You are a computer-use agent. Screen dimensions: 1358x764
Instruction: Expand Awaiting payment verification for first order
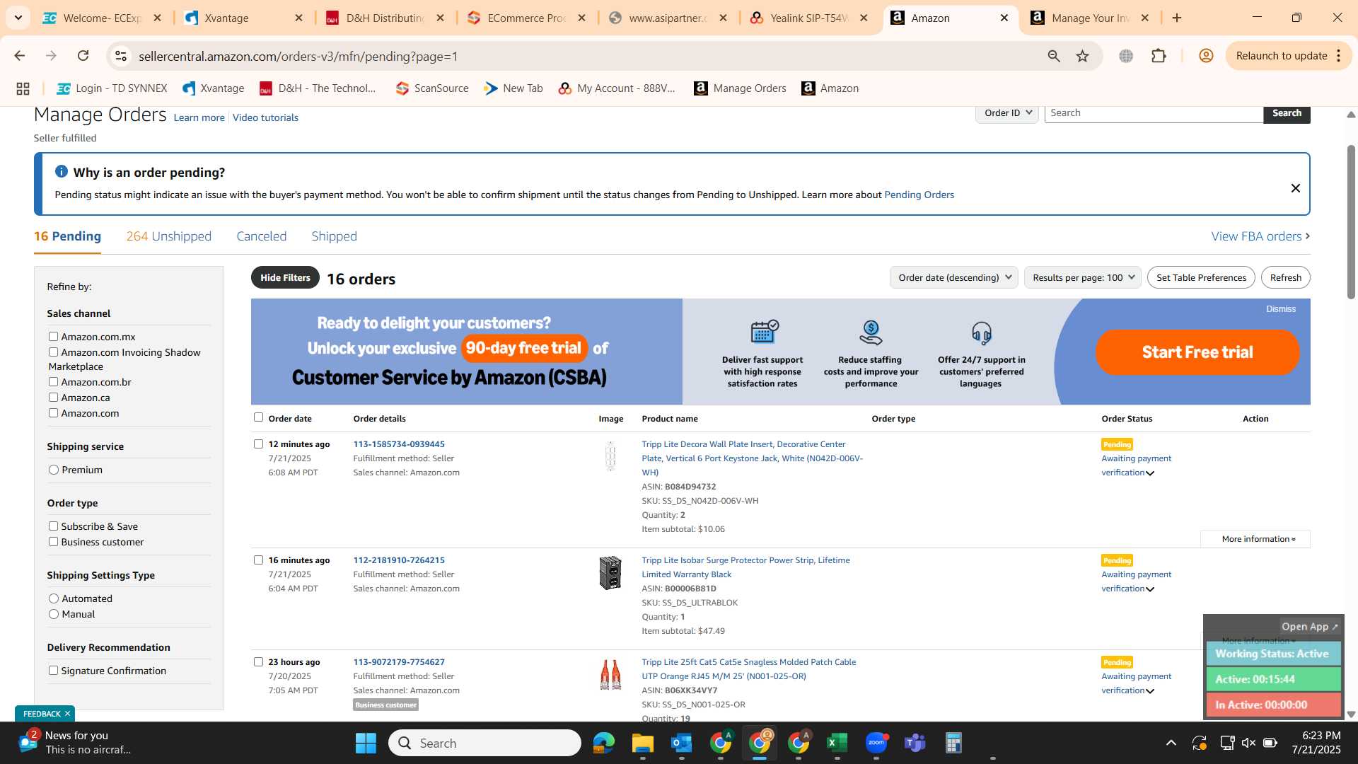[x=1150, y=473]
